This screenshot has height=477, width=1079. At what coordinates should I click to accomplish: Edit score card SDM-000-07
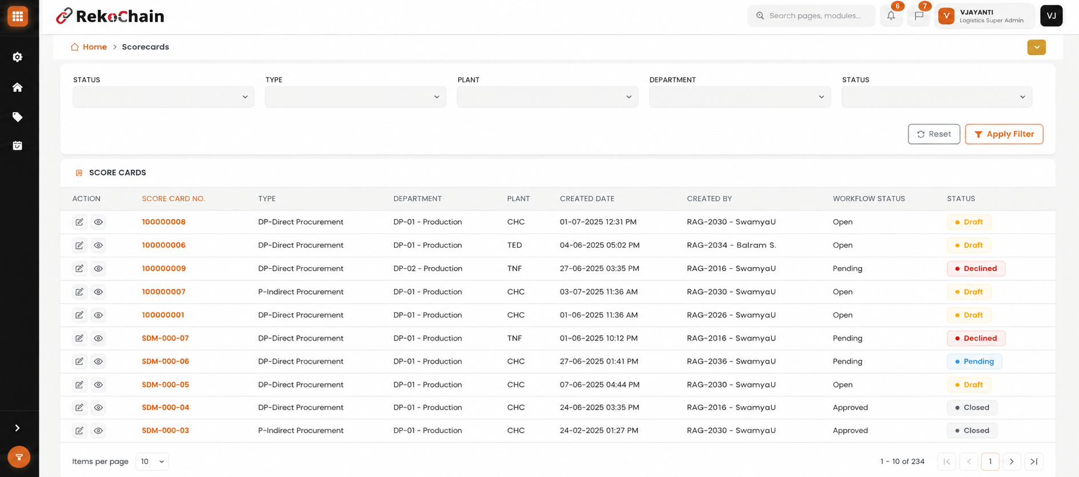pyautogui.click(x=80, y=338)
